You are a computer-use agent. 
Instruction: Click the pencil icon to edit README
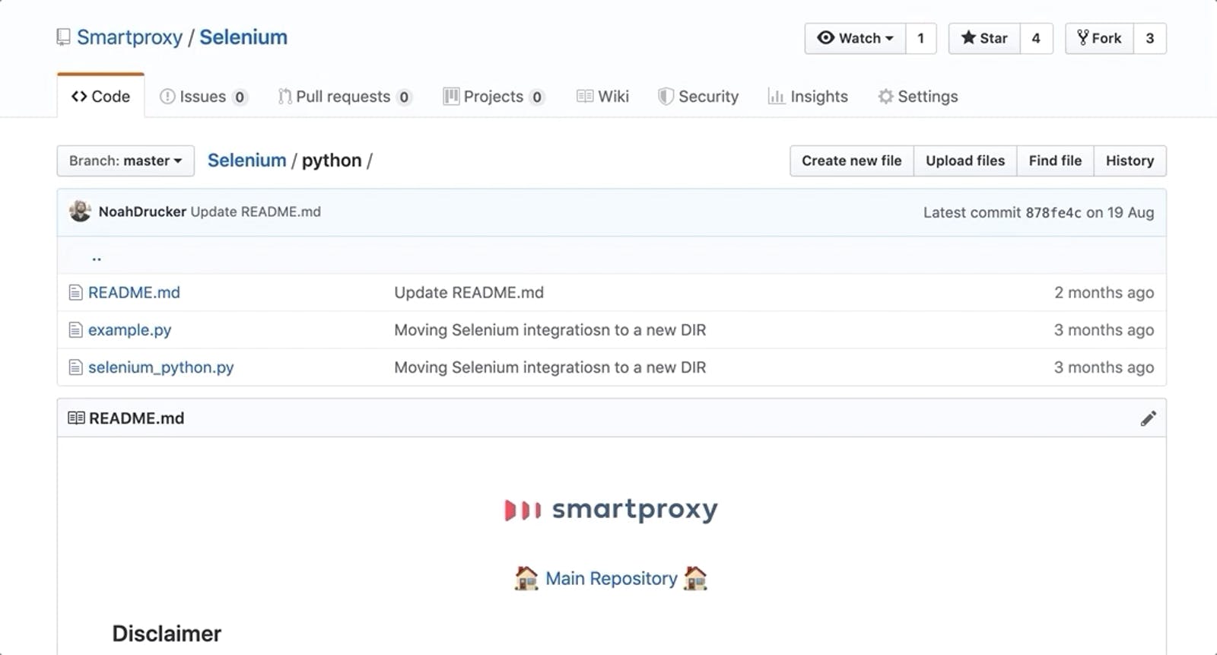coord(1149,418)
